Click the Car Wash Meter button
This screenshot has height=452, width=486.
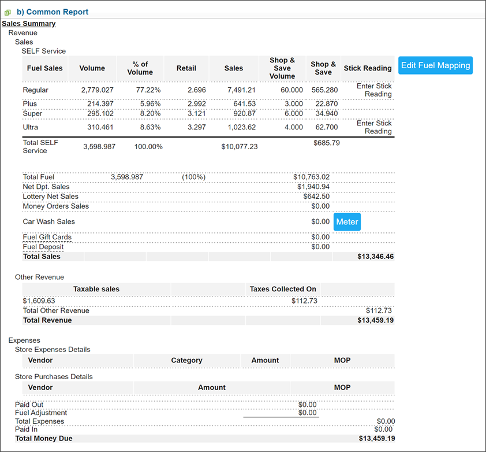347,222
